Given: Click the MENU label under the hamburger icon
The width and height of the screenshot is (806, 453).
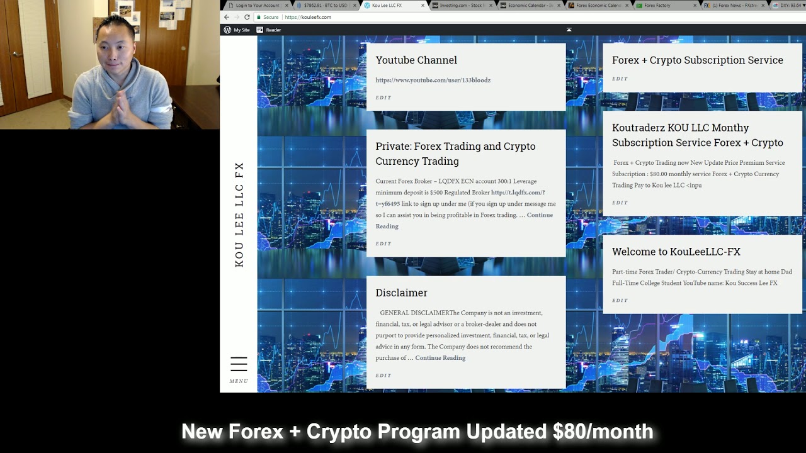Looking at the screenshot, I should click(239, 381).
